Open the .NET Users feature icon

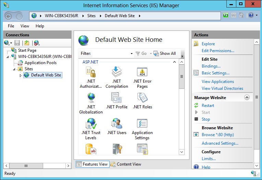click(117, 123)
